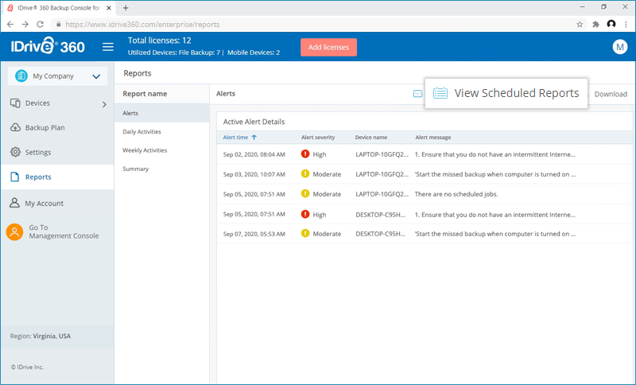Screen dimensions: 636x385
Task: Click the Alert time sort arrow
Action: (254, 138)
